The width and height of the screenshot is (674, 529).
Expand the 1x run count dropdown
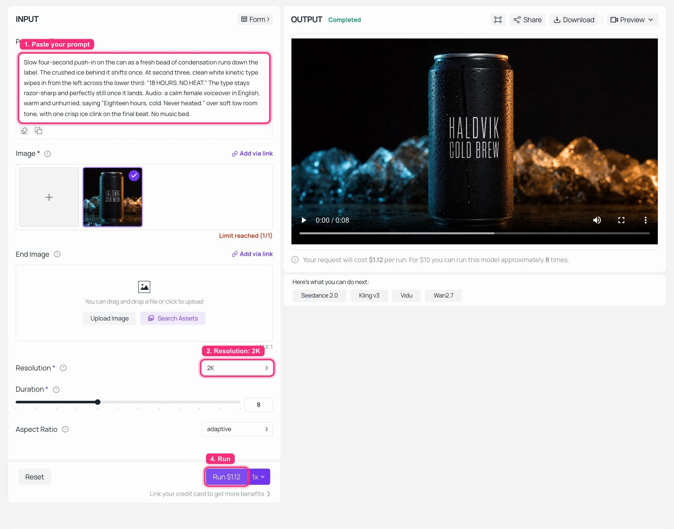pos(259,477)
